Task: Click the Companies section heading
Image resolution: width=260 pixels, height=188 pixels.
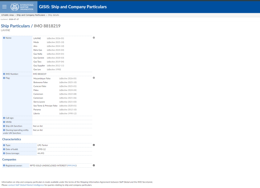Action: tap(9, 160)
